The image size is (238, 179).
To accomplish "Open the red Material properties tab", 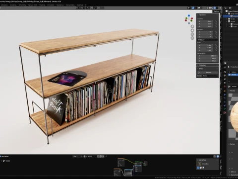I will (x=225, y=113).
